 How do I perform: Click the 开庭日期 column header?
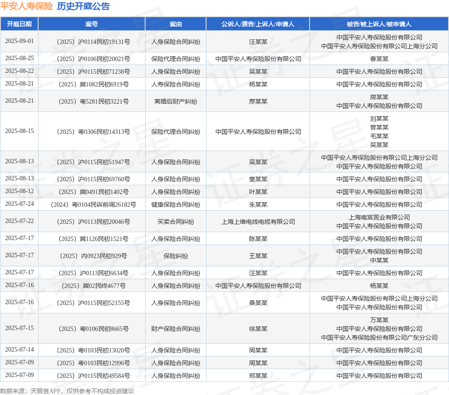(19, 24)
